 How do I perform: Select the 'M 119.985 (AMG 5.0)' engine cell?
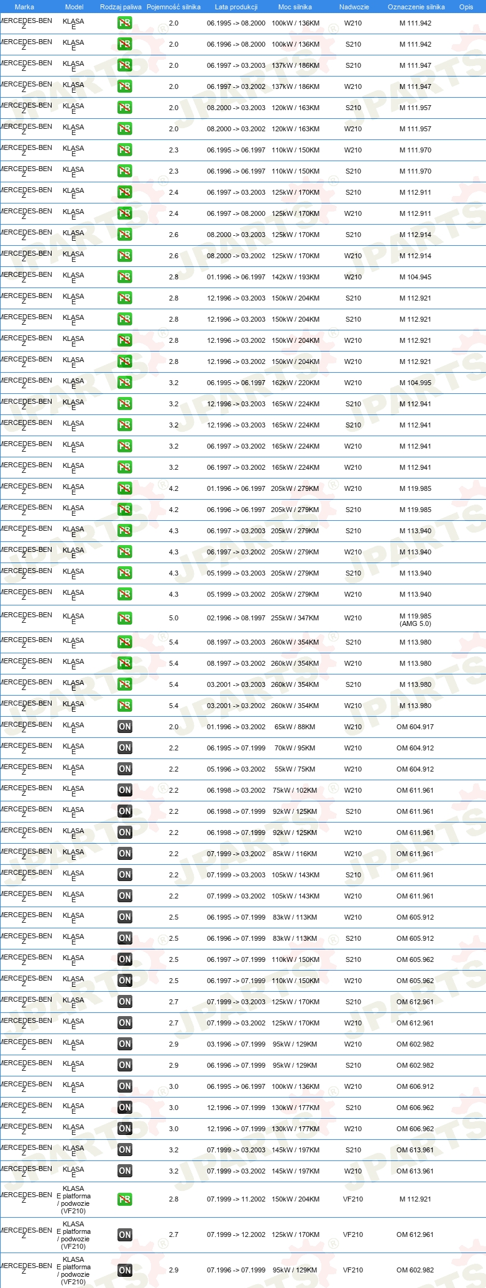click(x=415, y=620)
